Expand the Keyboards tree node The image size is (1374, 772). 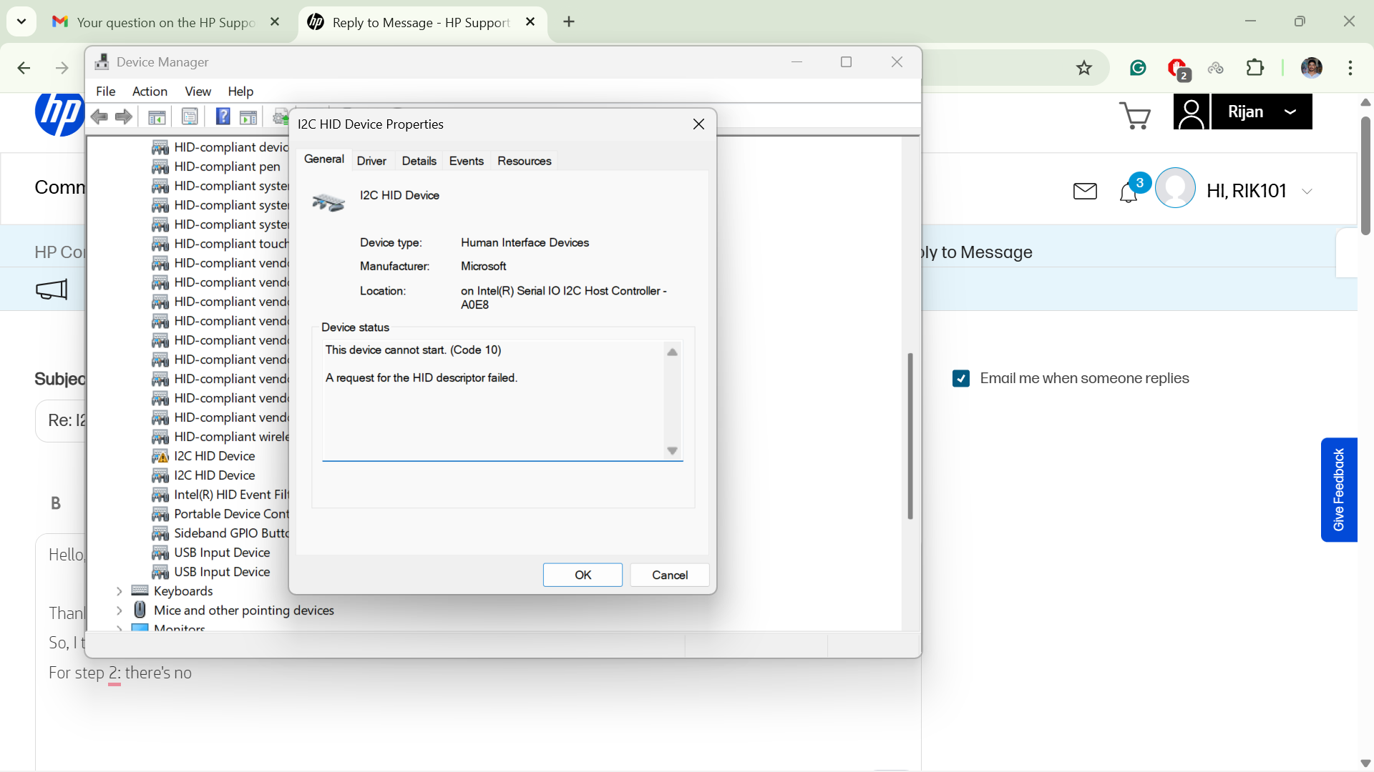click(x=120, y=591)
